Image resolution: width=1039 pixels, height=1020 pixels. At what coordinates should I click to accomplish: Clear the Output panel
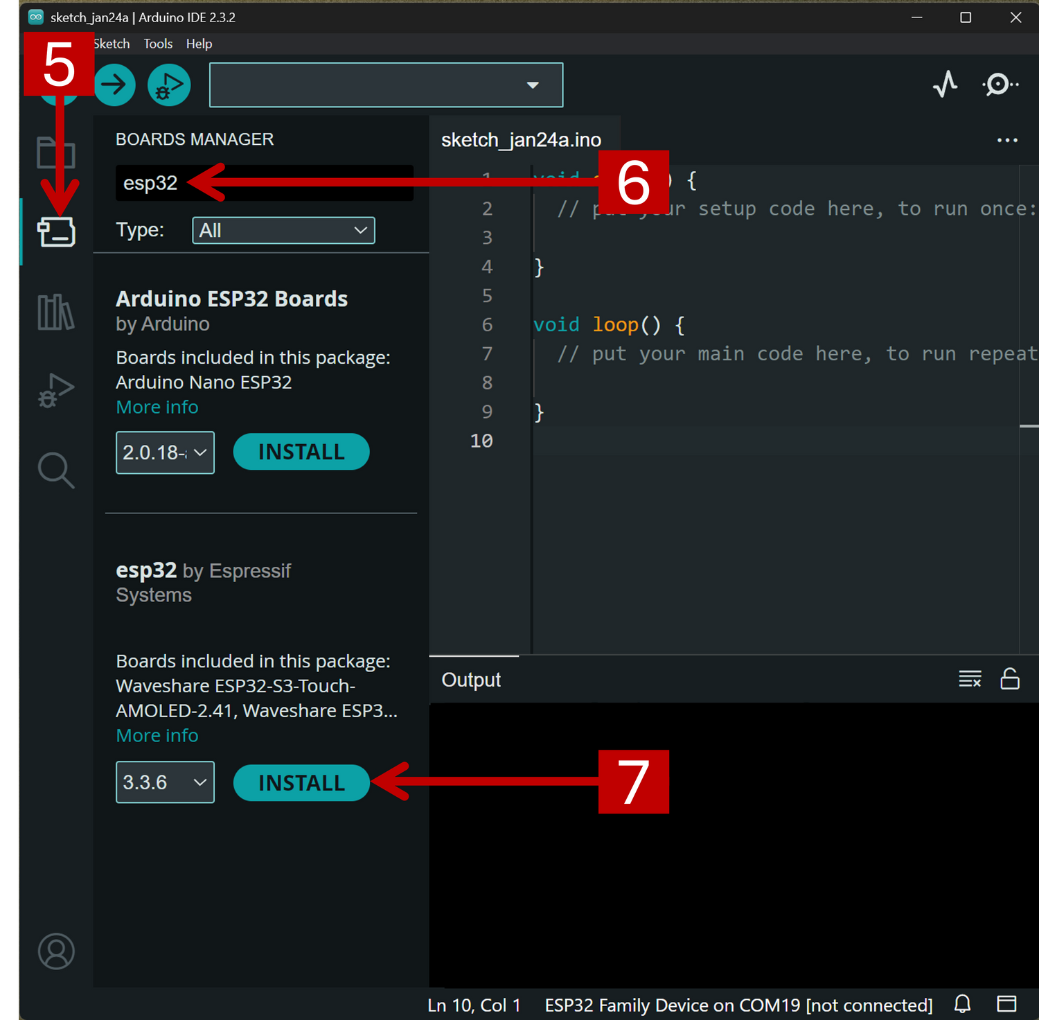pyautogui.click(x=970, y=679)
